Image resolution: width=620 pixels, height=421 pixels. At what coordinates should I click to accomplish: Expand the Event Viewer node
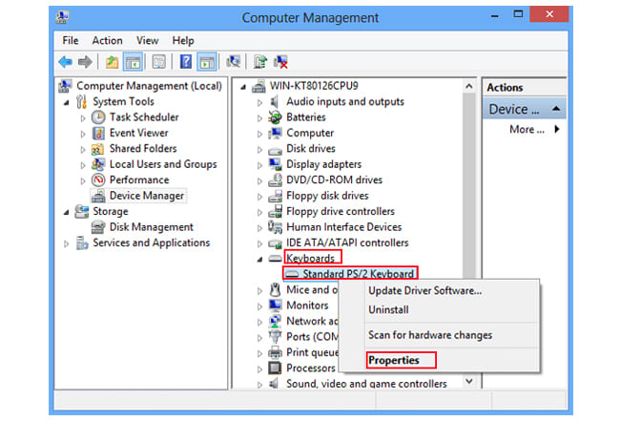point(83,134)
